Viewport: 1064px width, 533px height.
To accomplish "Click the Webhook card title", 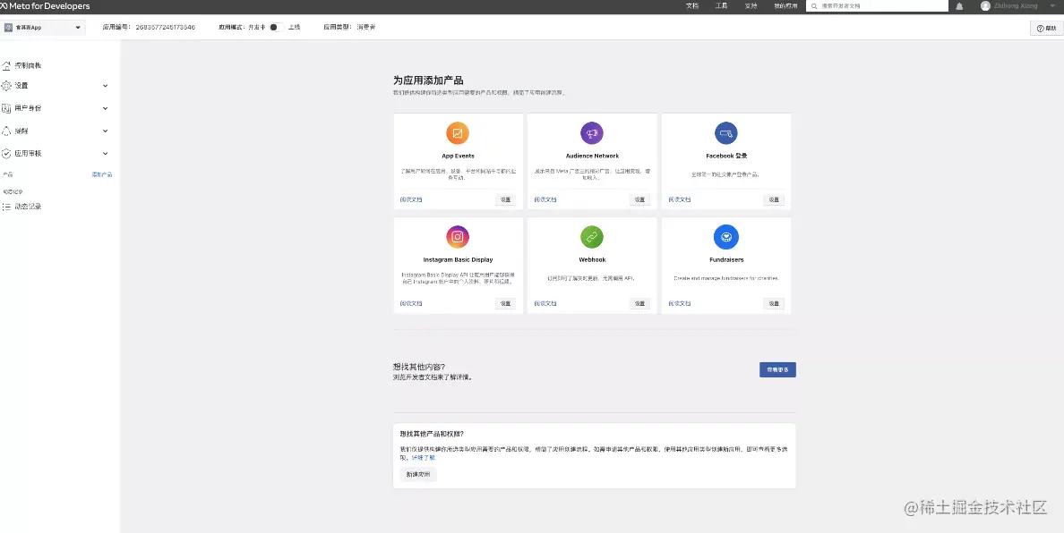I will (x=592, y=260).
